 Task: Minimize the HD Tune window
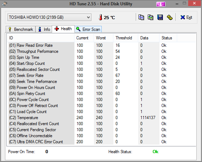(x=177, y=4)
